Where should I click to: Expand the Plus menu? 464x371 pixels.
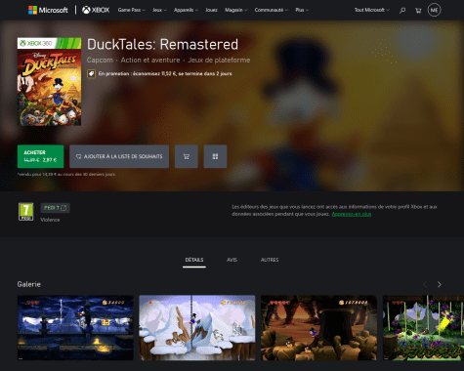302,10
